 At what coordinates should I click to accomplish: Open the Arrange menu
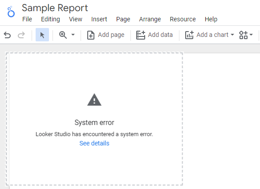coord(150,20)
